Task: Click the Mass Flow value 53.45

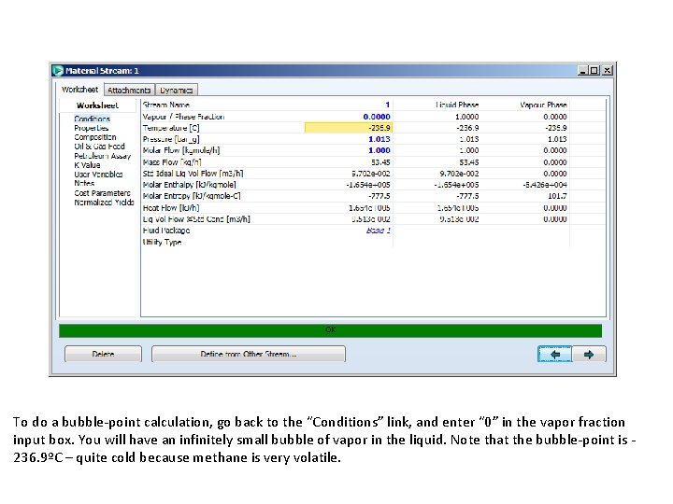Action: tap(380, 162)
